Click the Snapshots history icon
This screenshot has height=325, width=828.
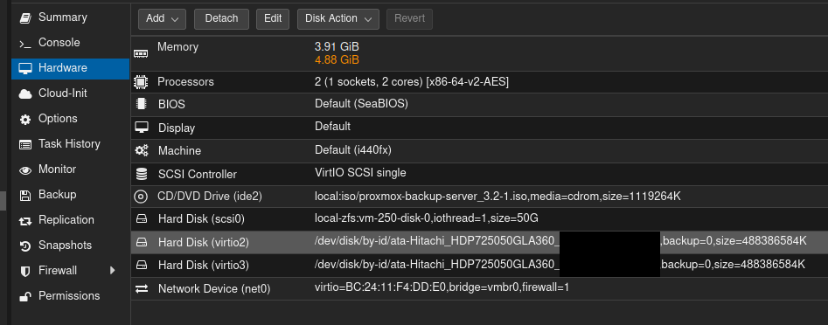coord(25,245)
